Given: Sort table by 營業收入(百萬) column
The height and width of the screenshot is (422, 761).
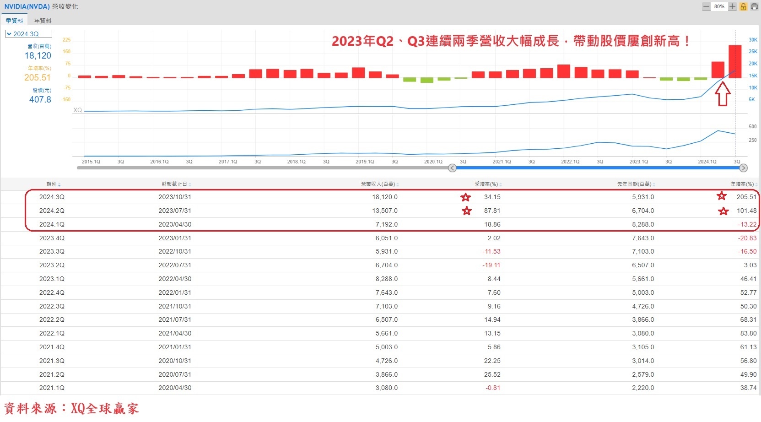Looking at the screenshot, I should (x=380, y=184).
